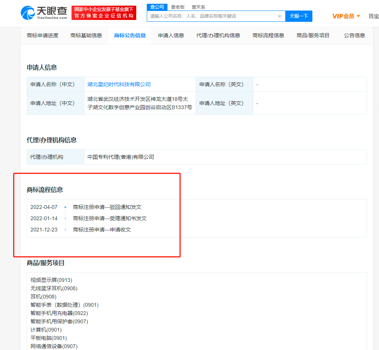379x350 pixels.
Task: Click the 商标流程信息 section heading
Action: click(x=45, y=190)
